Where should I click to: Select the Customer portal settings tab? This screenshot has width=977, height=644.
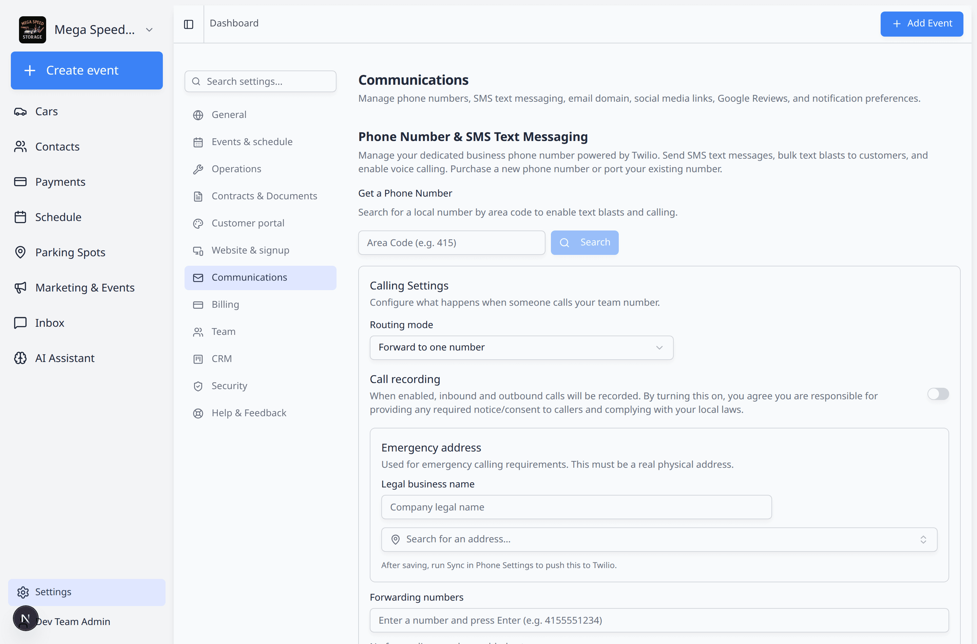click(260, 223)
